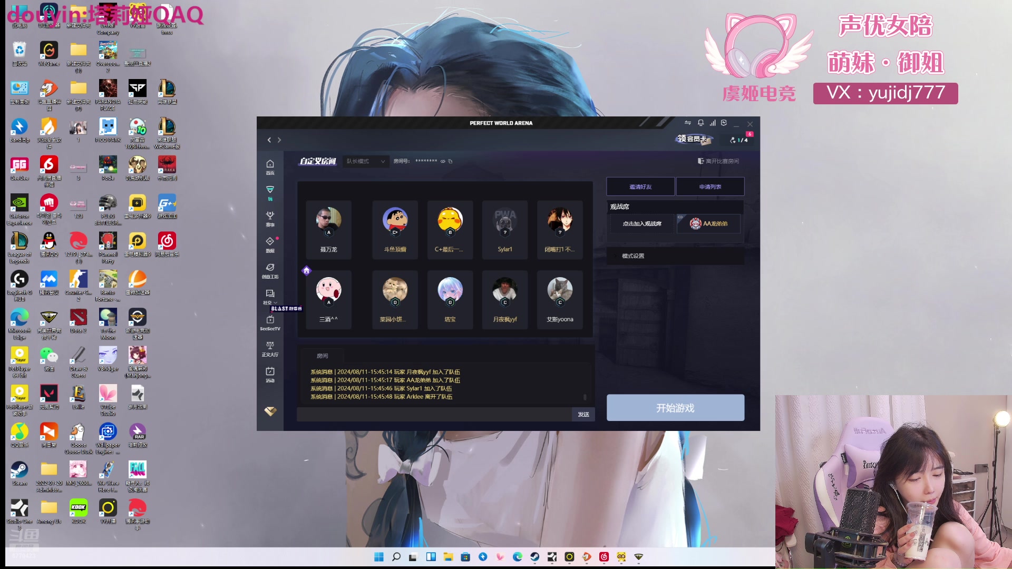
Task: Open the 创意工坊 workshop sidebar icon
Action: pyautogui.click(x=270, y=270)
